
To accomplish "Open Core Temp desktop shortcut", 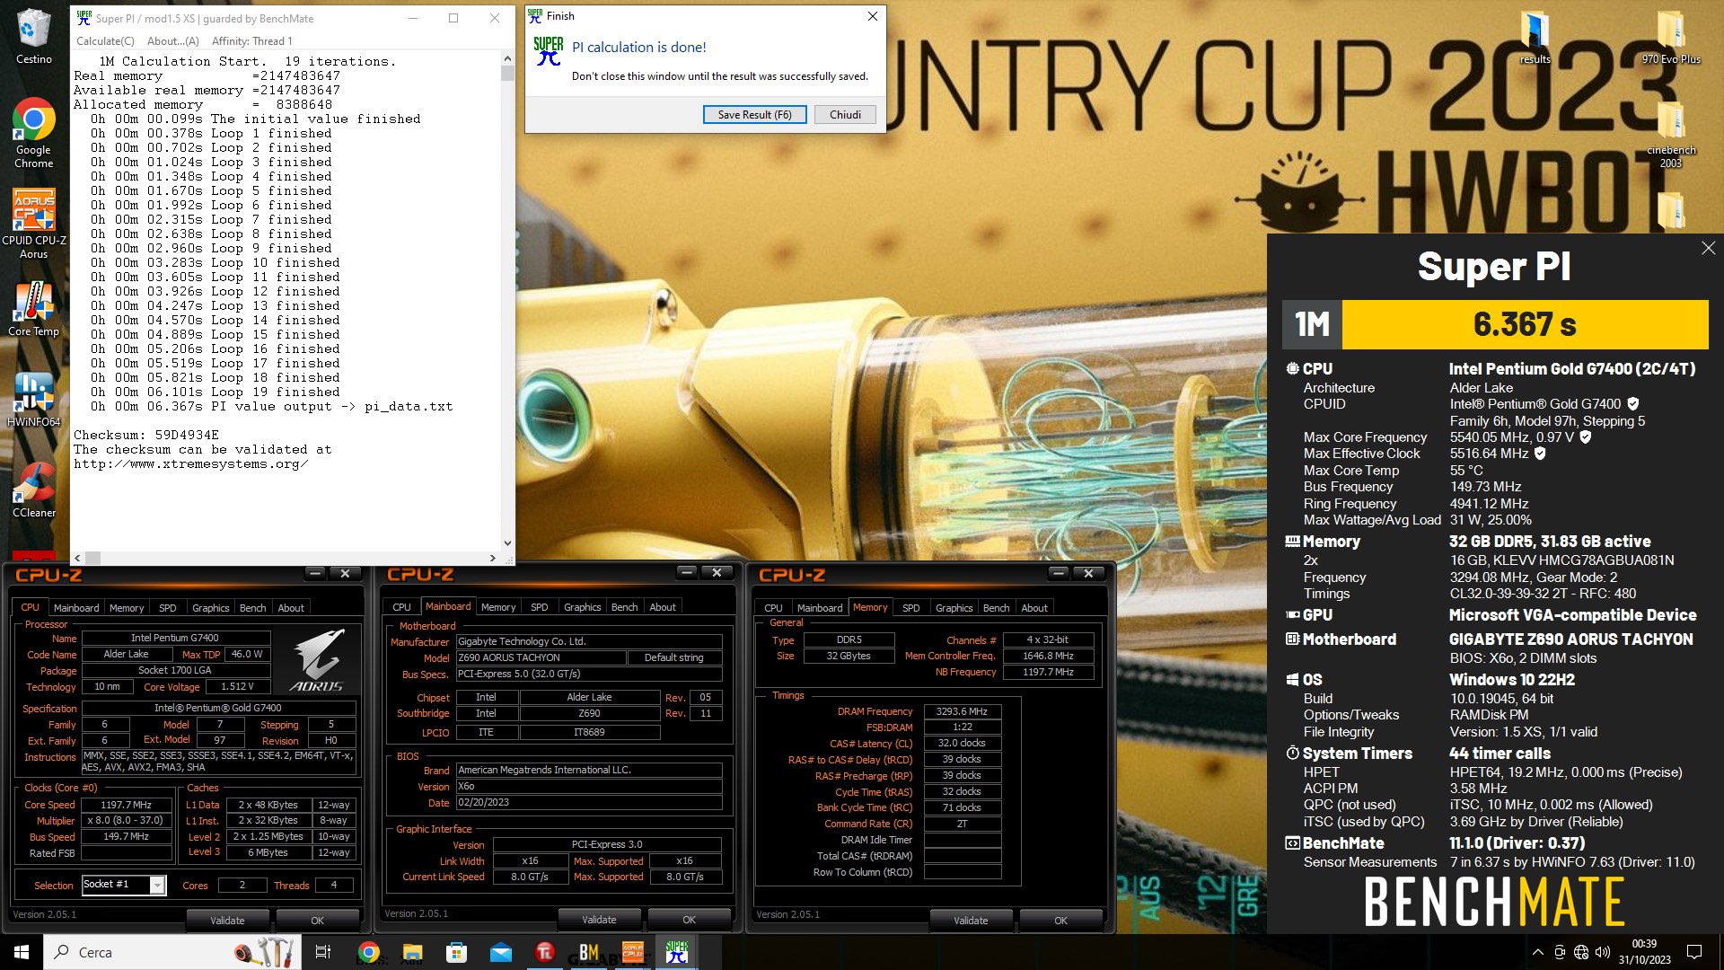I will pyautogui.click(x=34, y=308).
